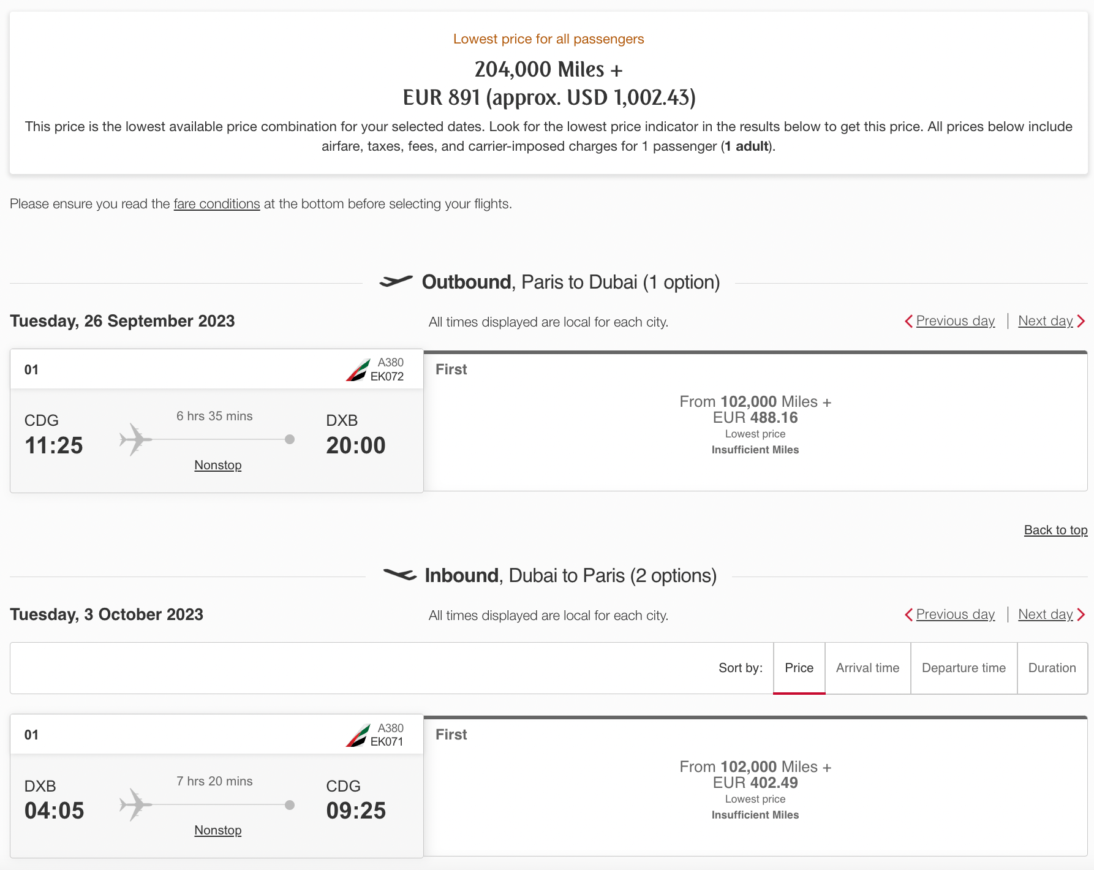The width and height of the screenshot is (1094, 870).
Task: Sort inbound flights by Duration
Action: 1052,668
